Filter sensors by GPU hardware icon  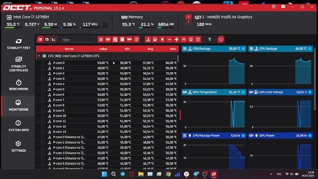tap(108, 40)
